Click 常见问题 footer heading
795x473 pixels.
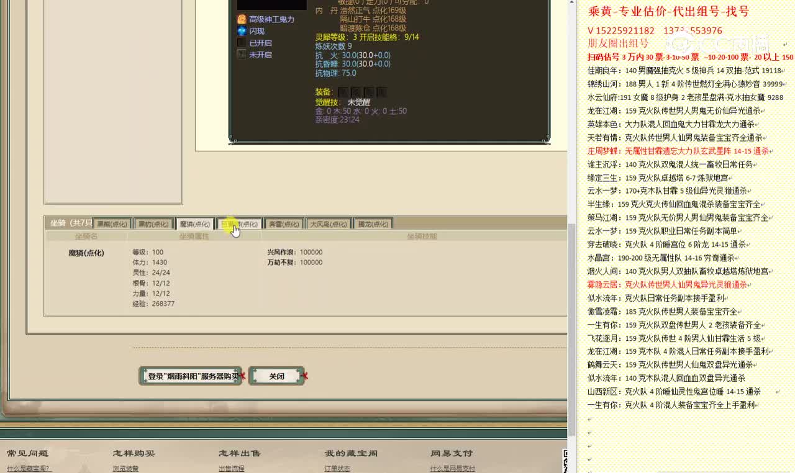(x=27, y=453)
